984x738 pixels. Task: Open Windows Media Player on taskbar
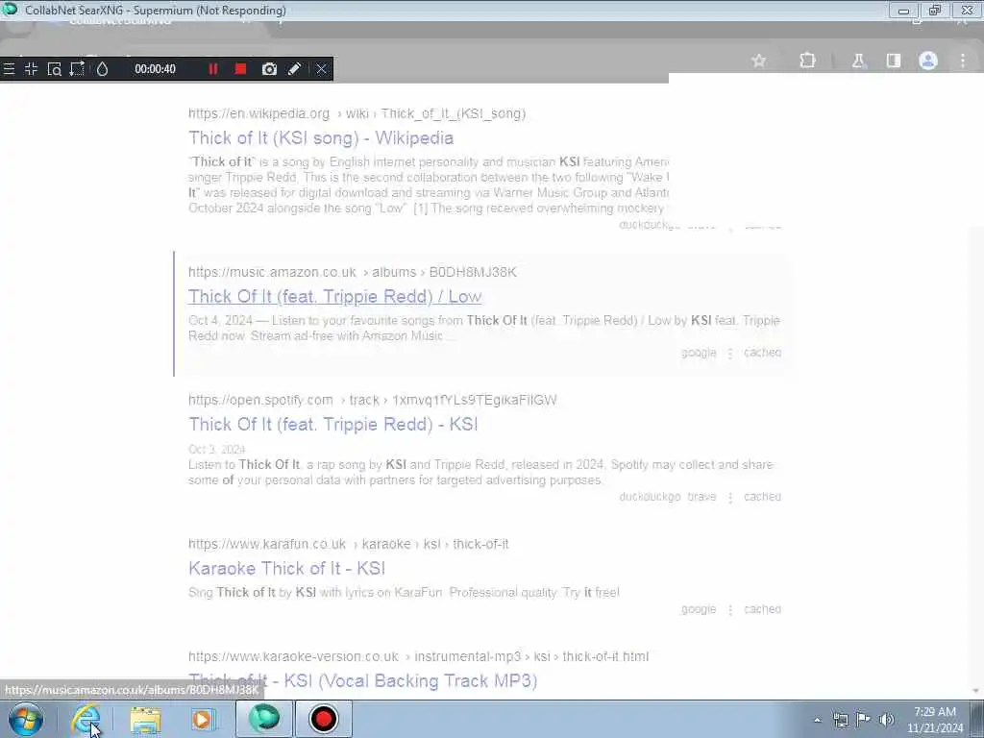pyautogui.click(x=202, y=719)
